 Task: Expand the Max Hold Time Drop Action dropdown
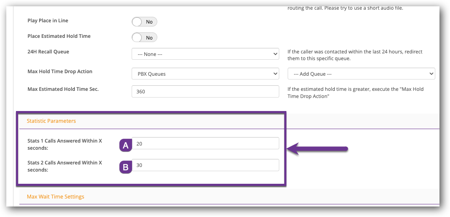point(205,74)
